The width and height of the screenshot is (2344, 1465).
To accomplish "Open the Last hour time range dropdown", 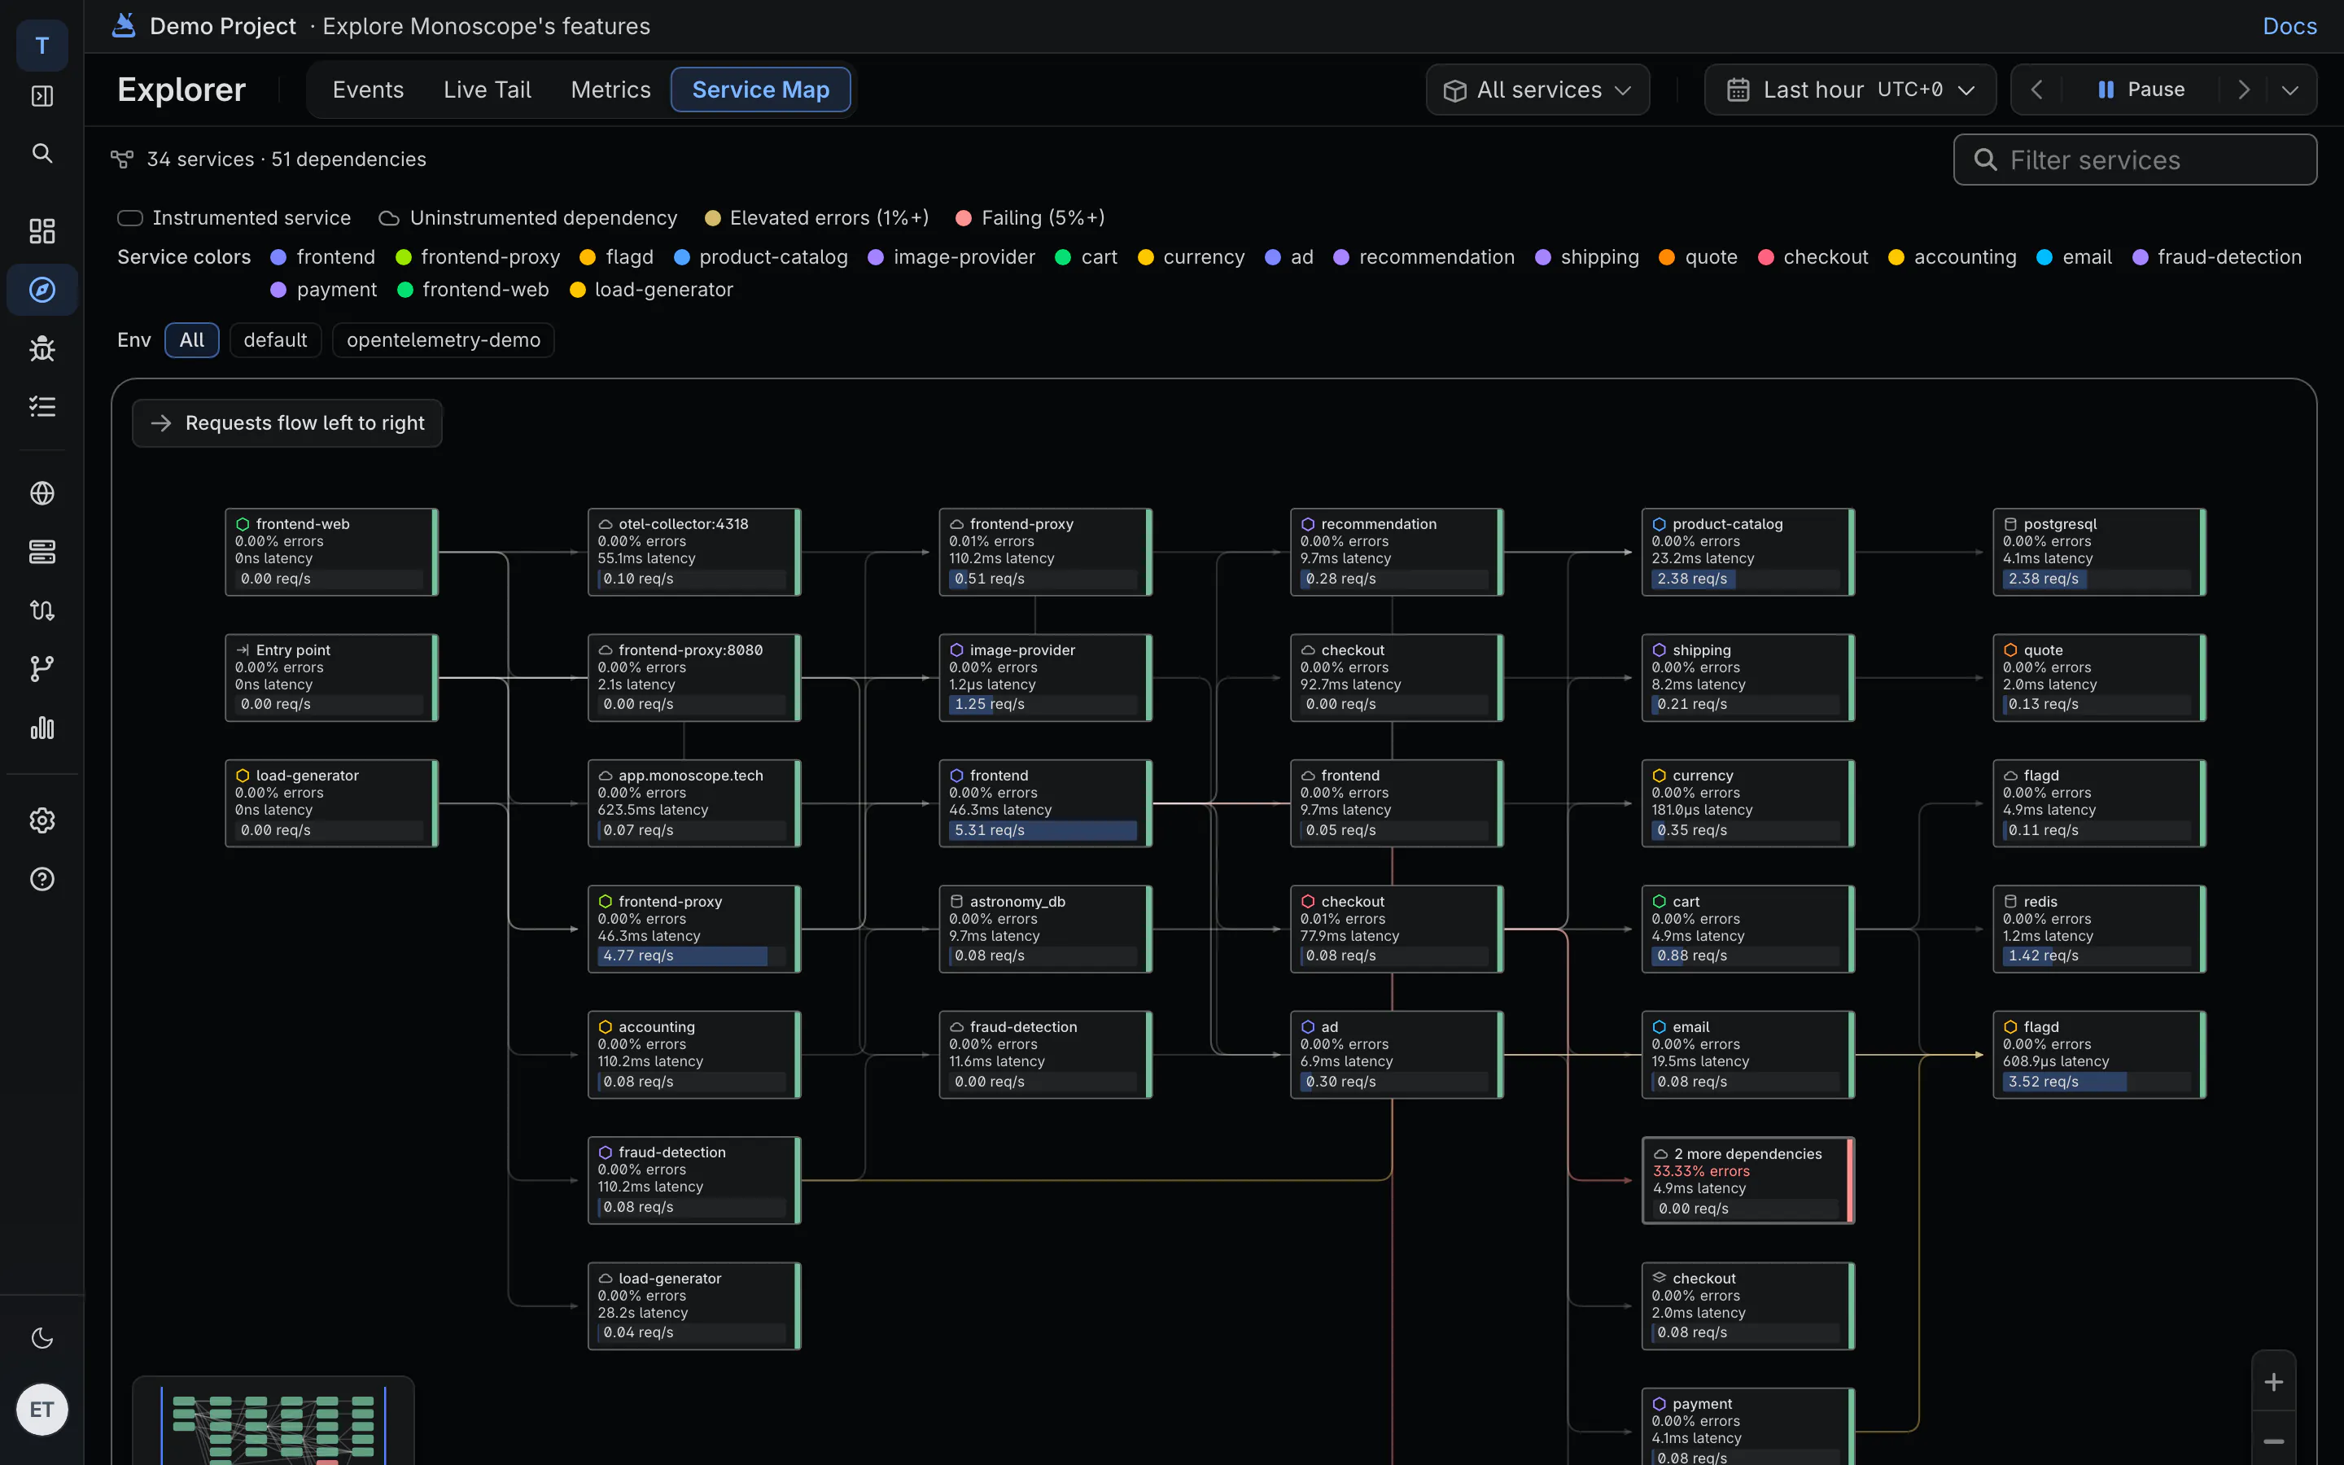I will tap(1850, 90).
